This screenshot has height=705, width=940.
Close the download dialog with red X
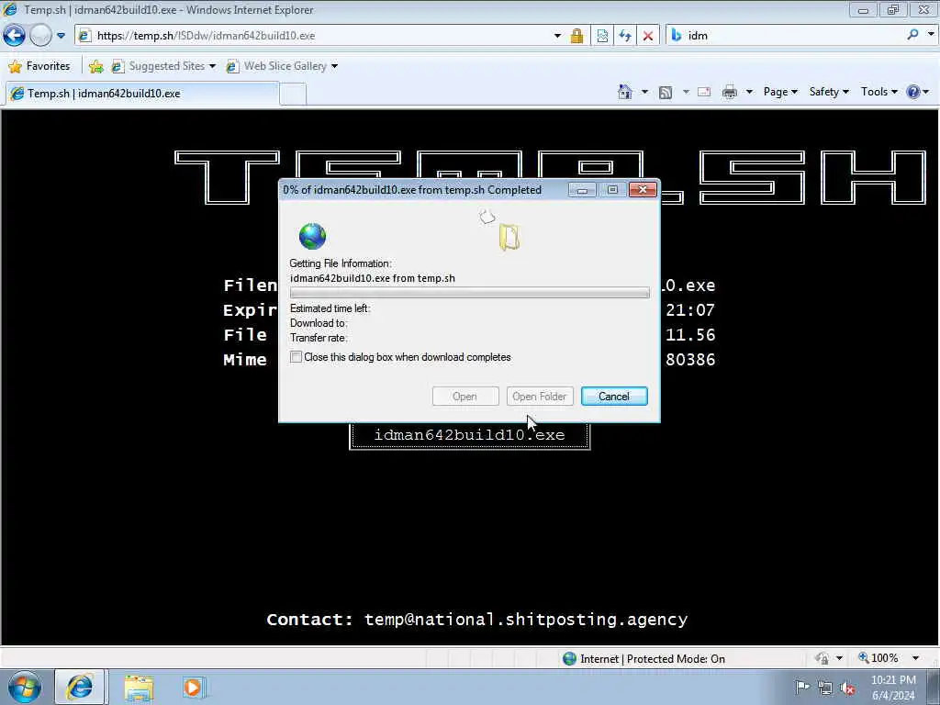pos(643,190)
